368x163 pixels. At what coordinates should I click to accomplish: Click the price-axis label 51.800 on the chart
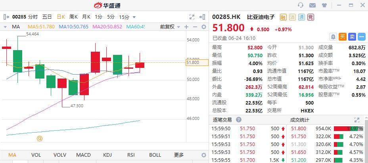[x=197, y=62]
